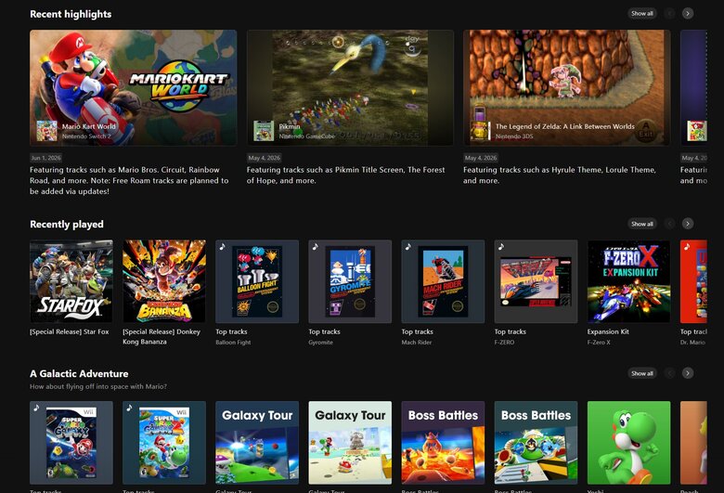This screenshot has width=724, height=493.
Task: Open first Boss Battles playlist with lava
Action: click(444, 443)
